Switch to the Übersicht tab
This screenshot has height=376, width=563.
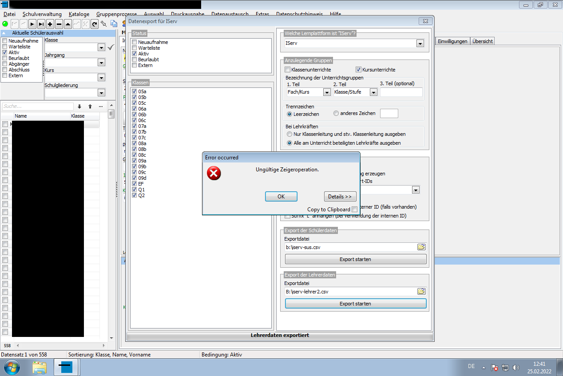point(482,41)
